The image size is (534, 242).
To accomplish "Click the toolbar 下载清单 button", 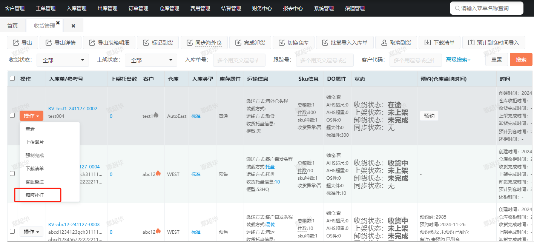I will [439, 43].
